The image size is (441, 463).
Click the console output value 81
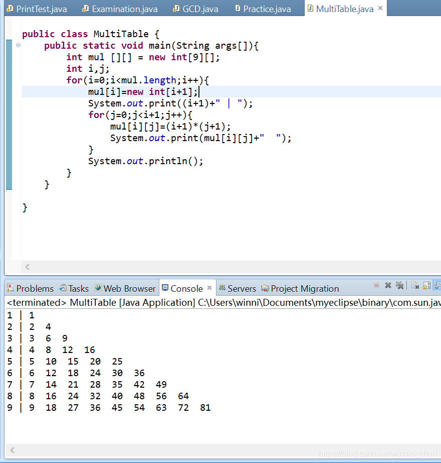click(x=205, y=408)
